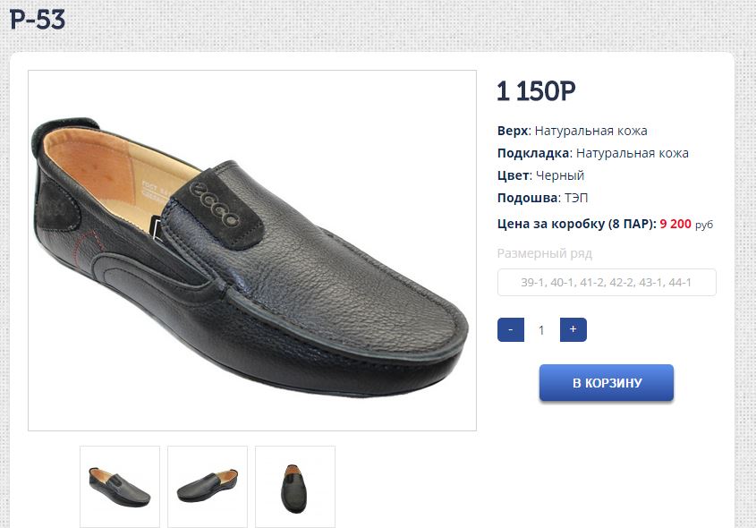Image resolution: width=756 pixels, height=528 pixels.
Task: Click the Верх: Натуральная кожа line
Action: 572,131
